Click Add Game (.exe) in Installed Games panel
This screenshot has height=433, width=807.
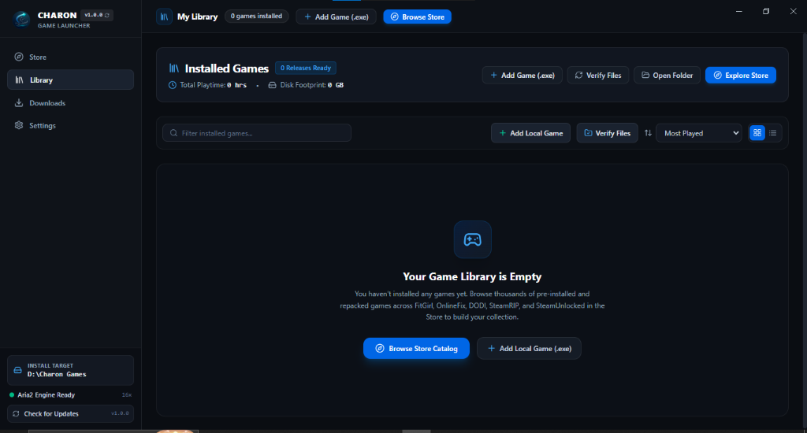[523, 75]
